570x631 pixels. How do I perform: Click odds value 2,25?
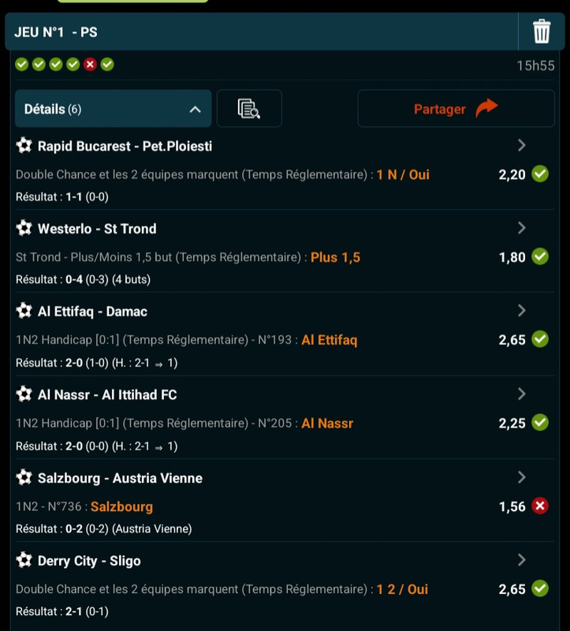click(512, 424)
